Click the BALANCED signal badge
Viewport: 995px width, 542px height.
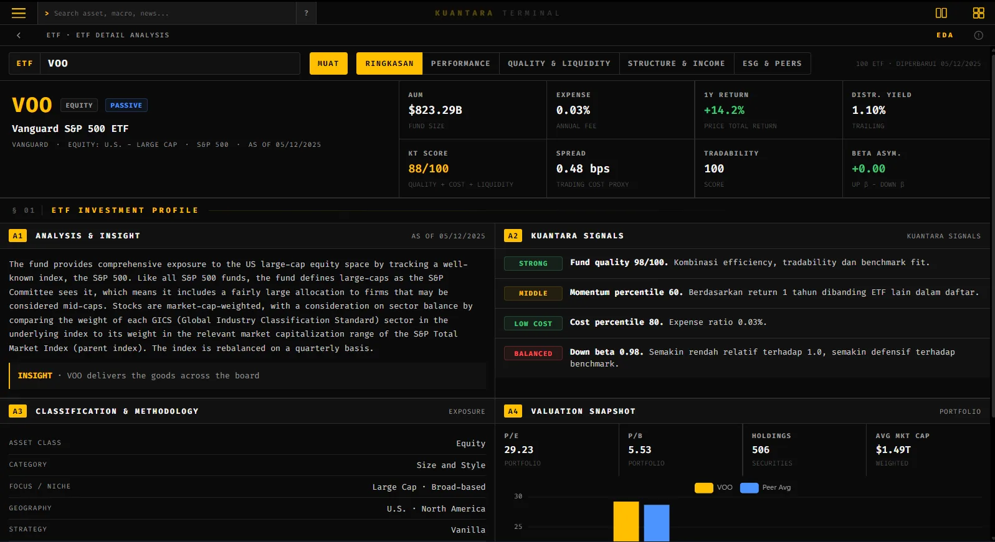533,353
